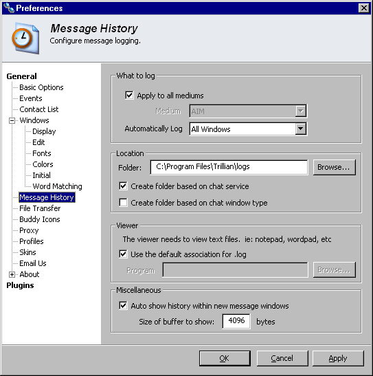Image resolution: width=373 pixels, height=376 pixels.
Task: Collapse the Windows tree node
Action: click(12, 120)
